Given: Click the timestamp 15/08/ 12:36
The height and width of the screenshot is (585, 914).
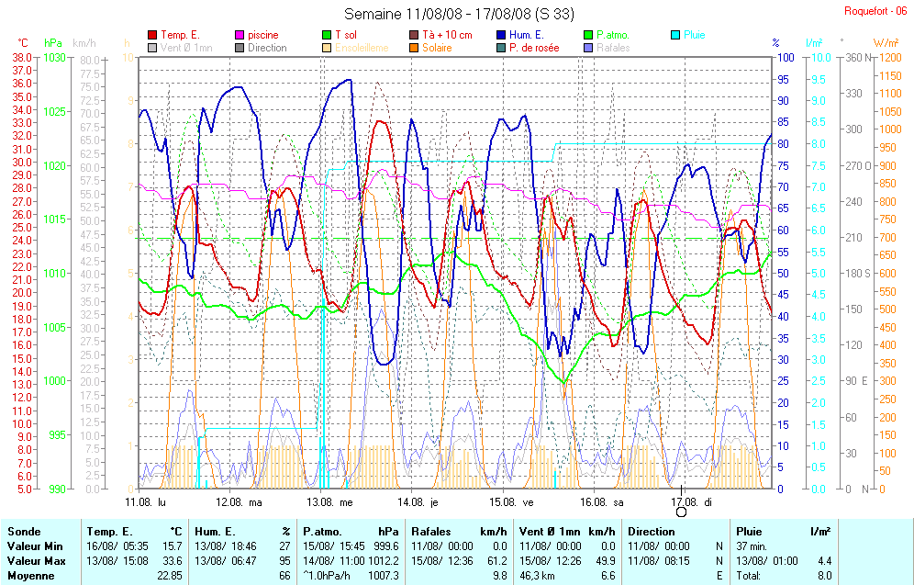Looking at the screenshot, I should [x=441, y=561].
